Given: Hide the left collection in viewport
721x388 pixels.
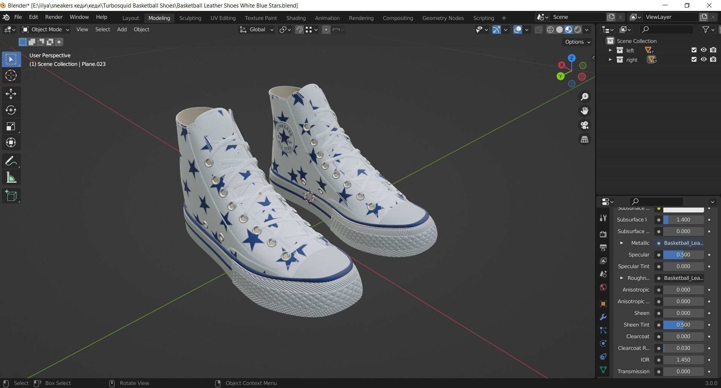Looking at the screenshot, I should [x=703, y=50].
